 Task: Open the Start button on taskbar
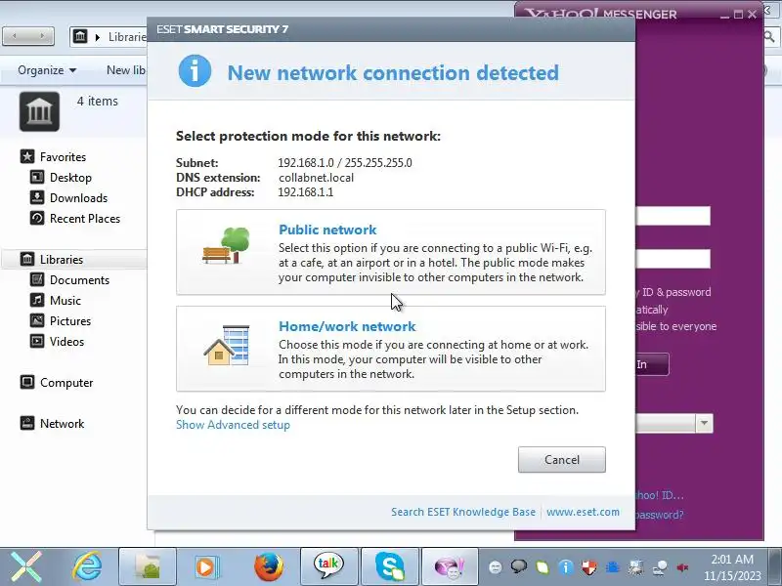tap(26, 566)
